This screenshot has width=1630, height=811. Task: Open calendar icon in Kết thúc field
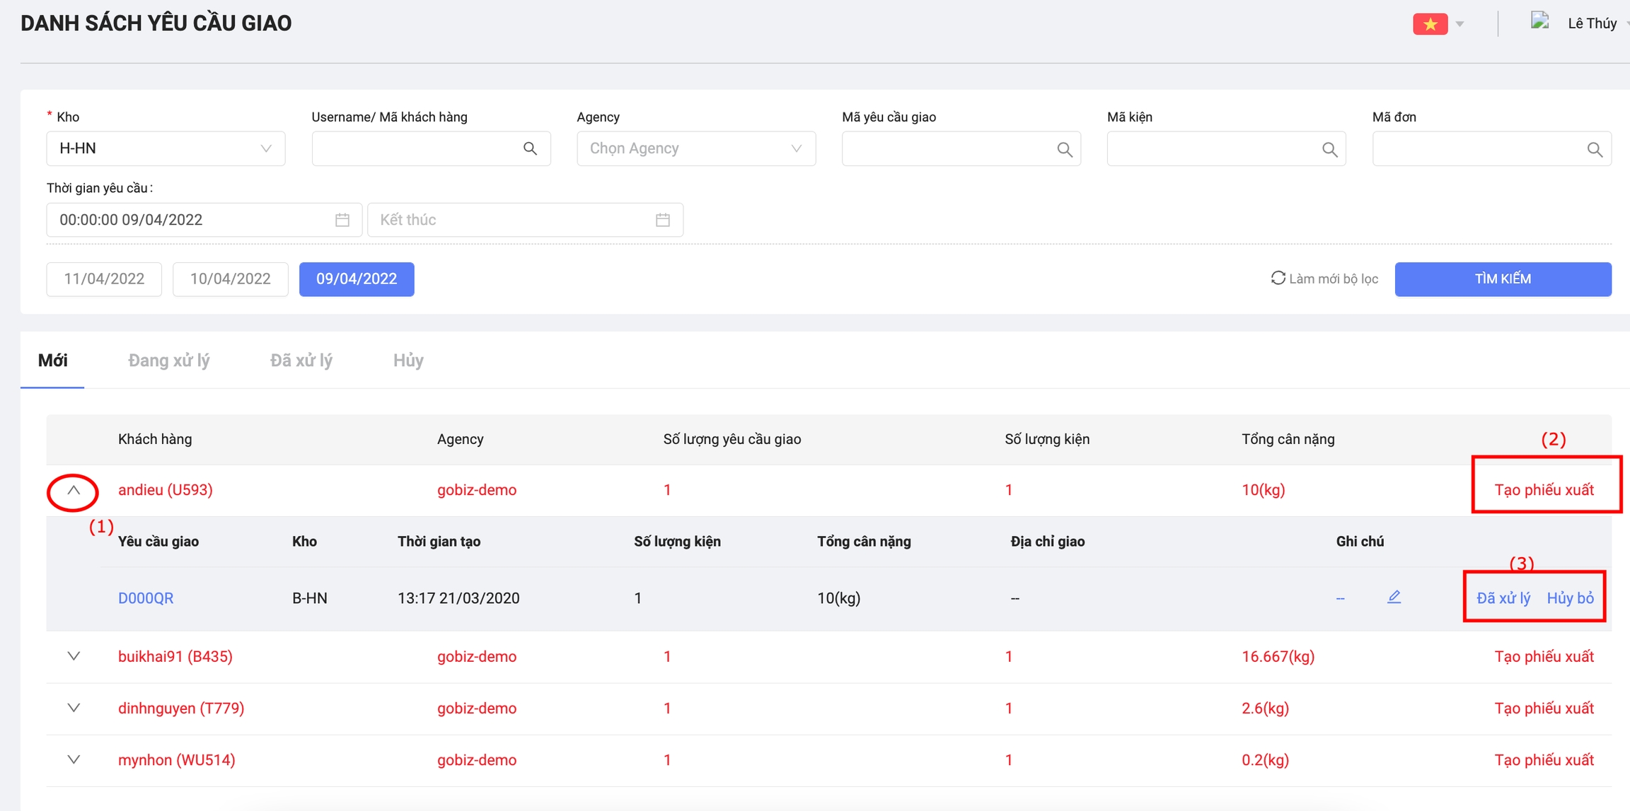[663, 220]
